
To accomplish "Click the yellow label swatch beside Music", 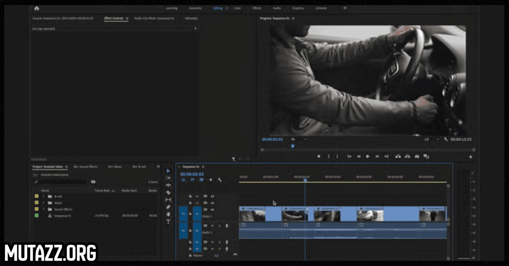I will (36, 203).
